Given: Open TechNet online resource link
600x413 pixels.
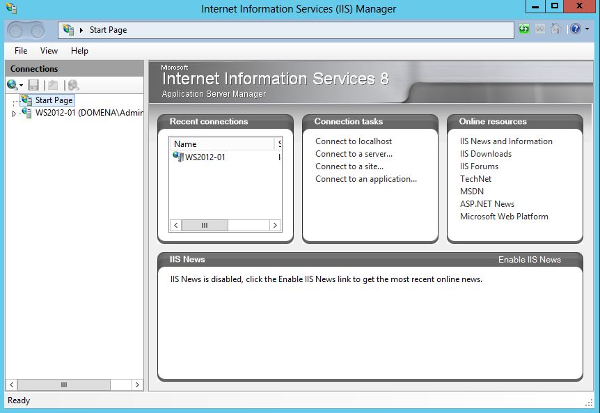Looking at the screenshot, I should pos(475,179).
